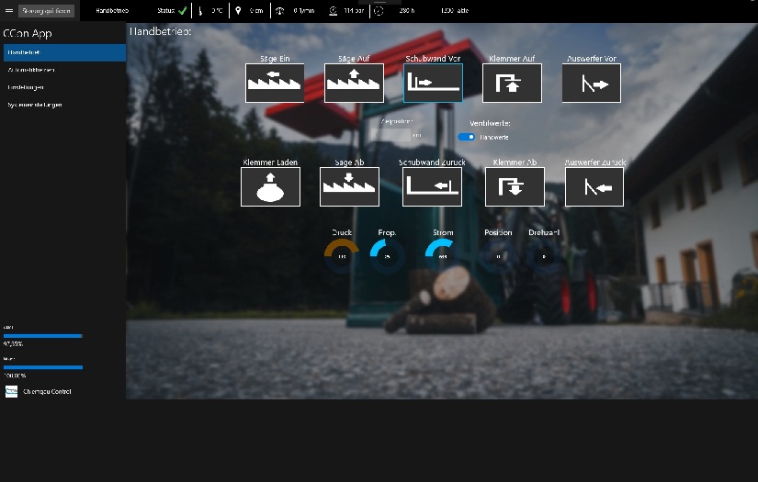Viewport: 758px width, 482px height.
Task: Click the gray button next to hamburger menu
Action: (x=47, y=11)
